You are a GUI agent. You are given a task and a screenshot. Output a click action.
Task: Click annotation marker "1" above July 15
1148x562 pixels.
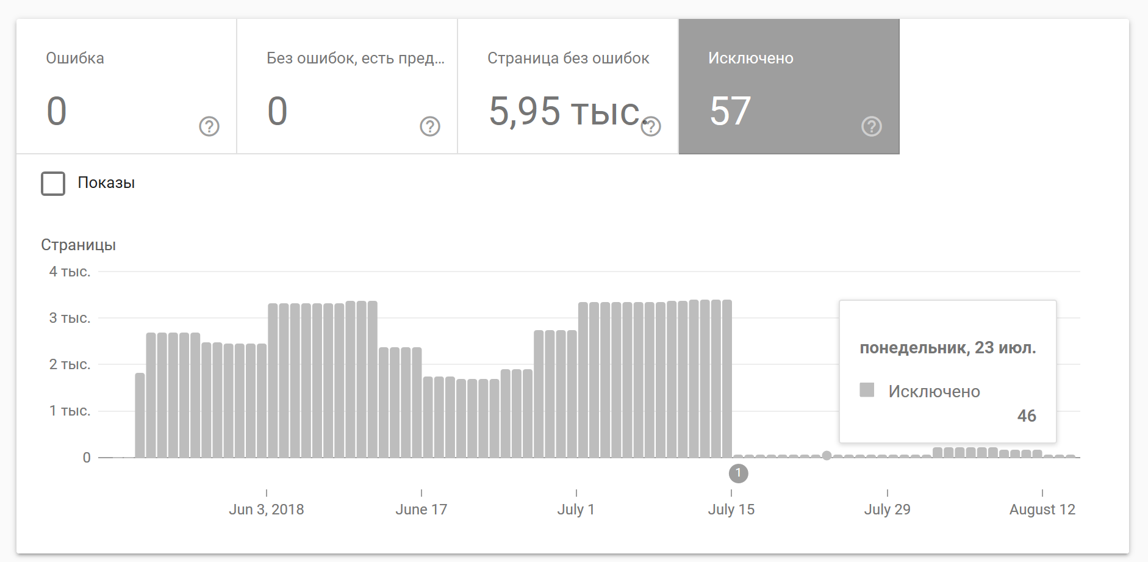coord(738,473)
